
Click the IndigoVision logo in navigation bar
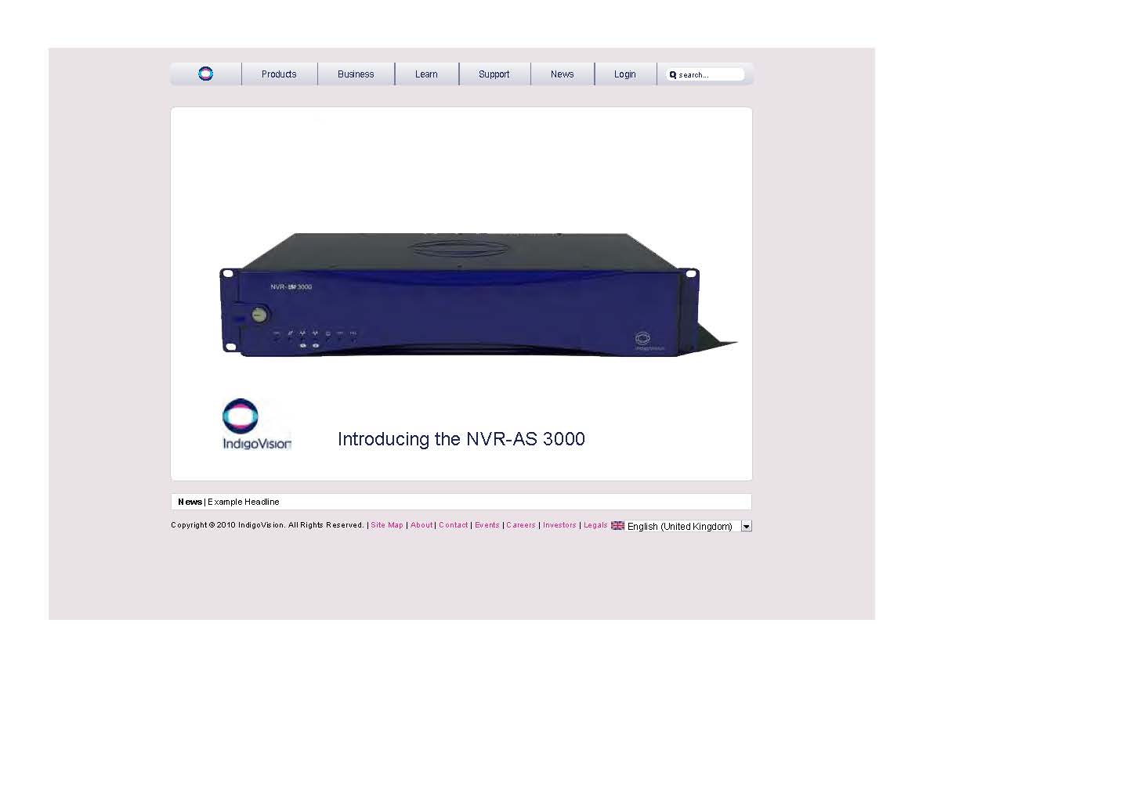pyautogui.click(x=205, y=74)
